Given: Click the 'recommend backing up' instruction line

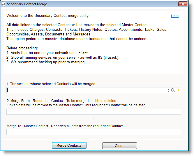Looking at the screenshot, I should [46, 62].
